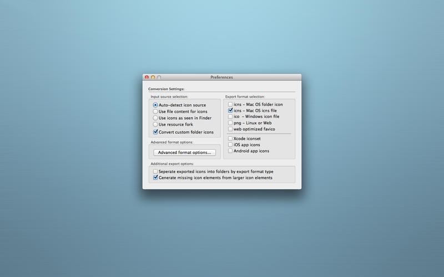444x277 pixels.
Task: Click the disabled zoom button in title bar
Action: (159, 77)
